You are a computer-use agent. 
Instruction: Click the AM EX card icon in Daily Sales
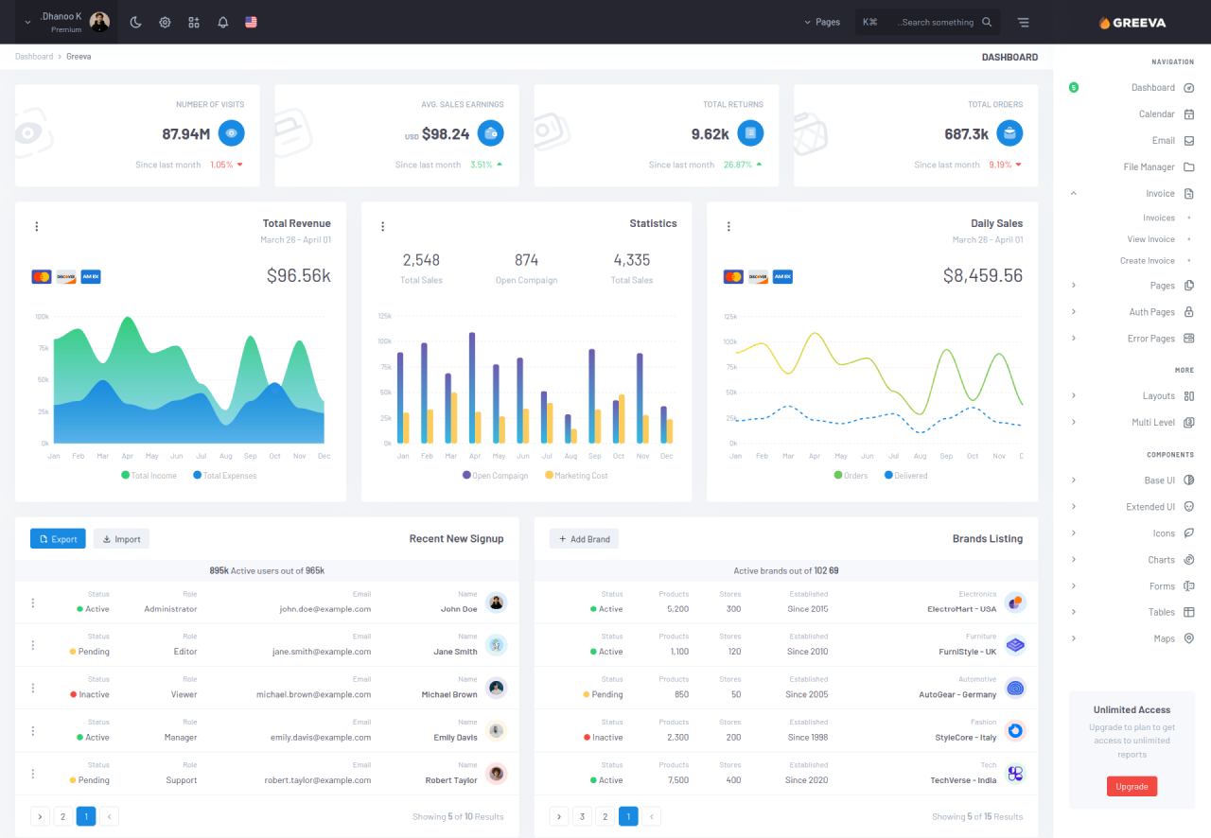coord(782,276)
